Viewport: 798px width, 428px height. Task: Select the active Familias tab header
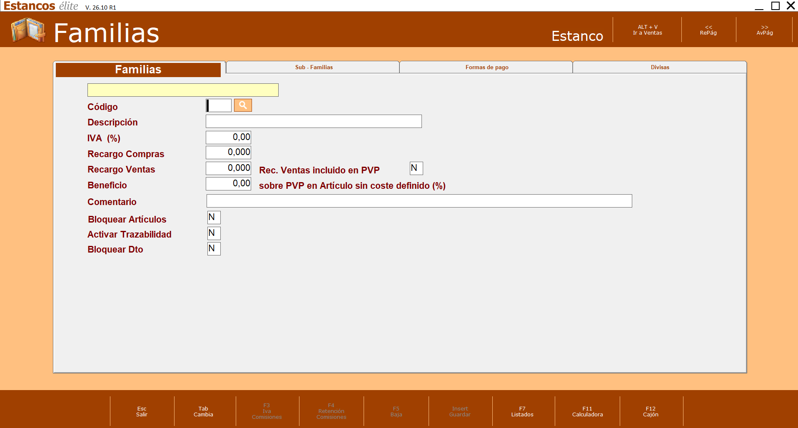click(x=138, y=70)
